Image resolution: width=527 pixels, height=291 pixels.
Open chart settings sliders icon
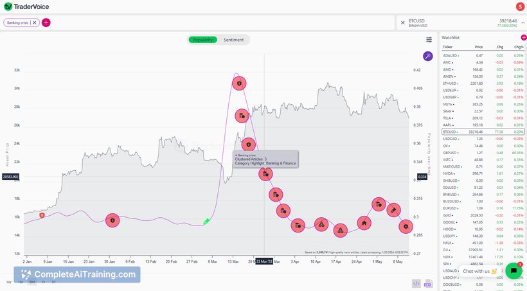point(429,40)
